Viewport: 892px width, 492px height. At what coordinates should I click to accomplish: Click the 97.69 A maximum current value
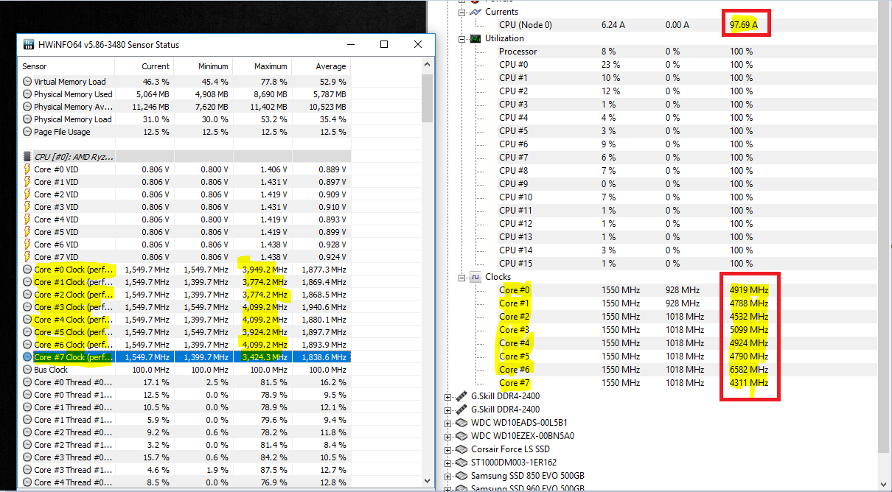[744, 25]
